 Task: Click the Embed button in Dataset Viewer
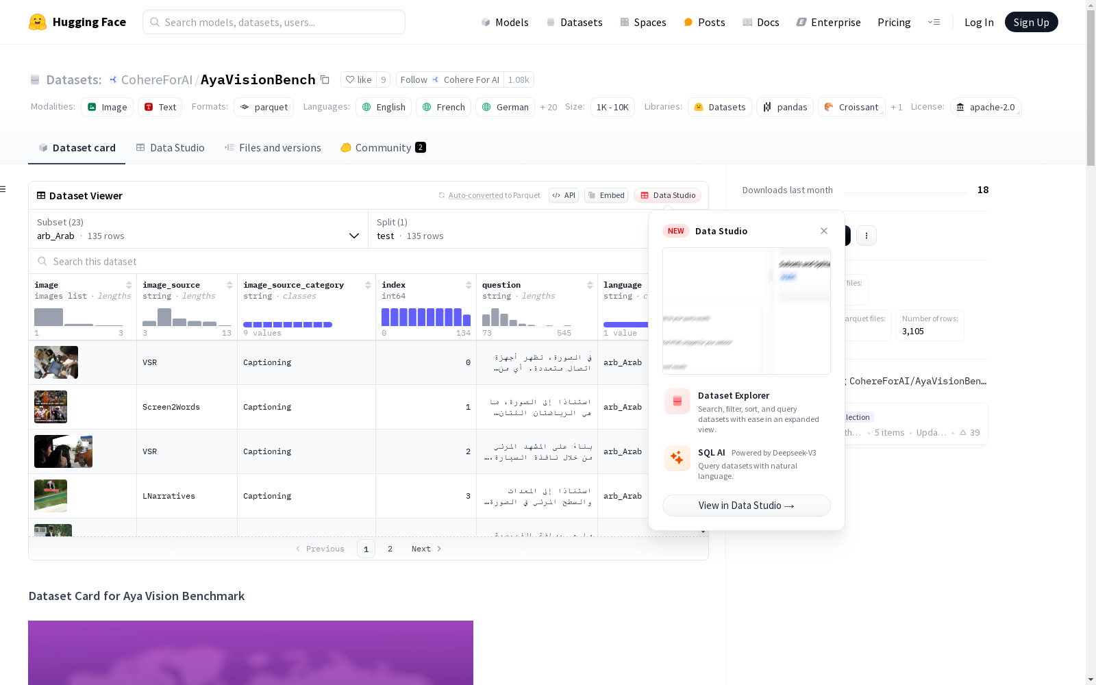606,195
